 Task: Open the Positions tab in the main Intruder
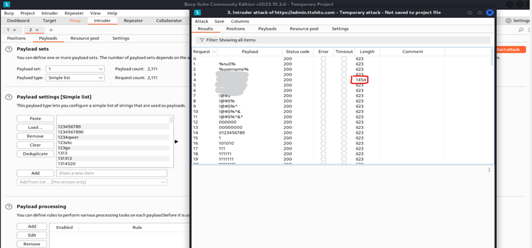pyautogui.click(x=16, y=38)
